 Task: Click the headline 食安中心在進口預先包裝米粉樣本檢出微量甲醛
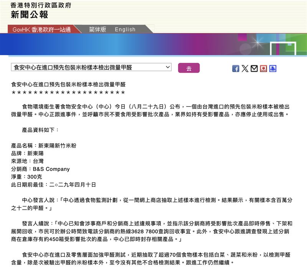68,84
